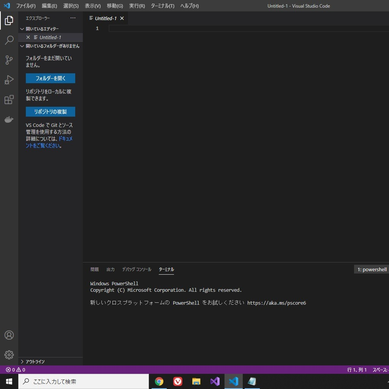Image resolution: width=389 pixels, height=389 pixels.
Task: Open the 移動(G) menu
Action: click(115, 6)
